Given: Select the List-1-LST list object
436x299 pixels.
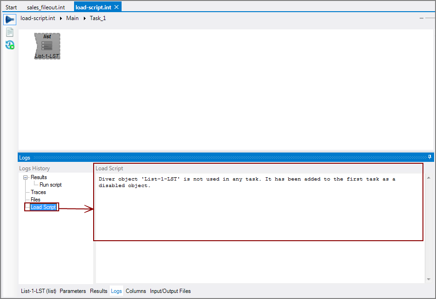Looking at the screenshot, I should [47, 46].
